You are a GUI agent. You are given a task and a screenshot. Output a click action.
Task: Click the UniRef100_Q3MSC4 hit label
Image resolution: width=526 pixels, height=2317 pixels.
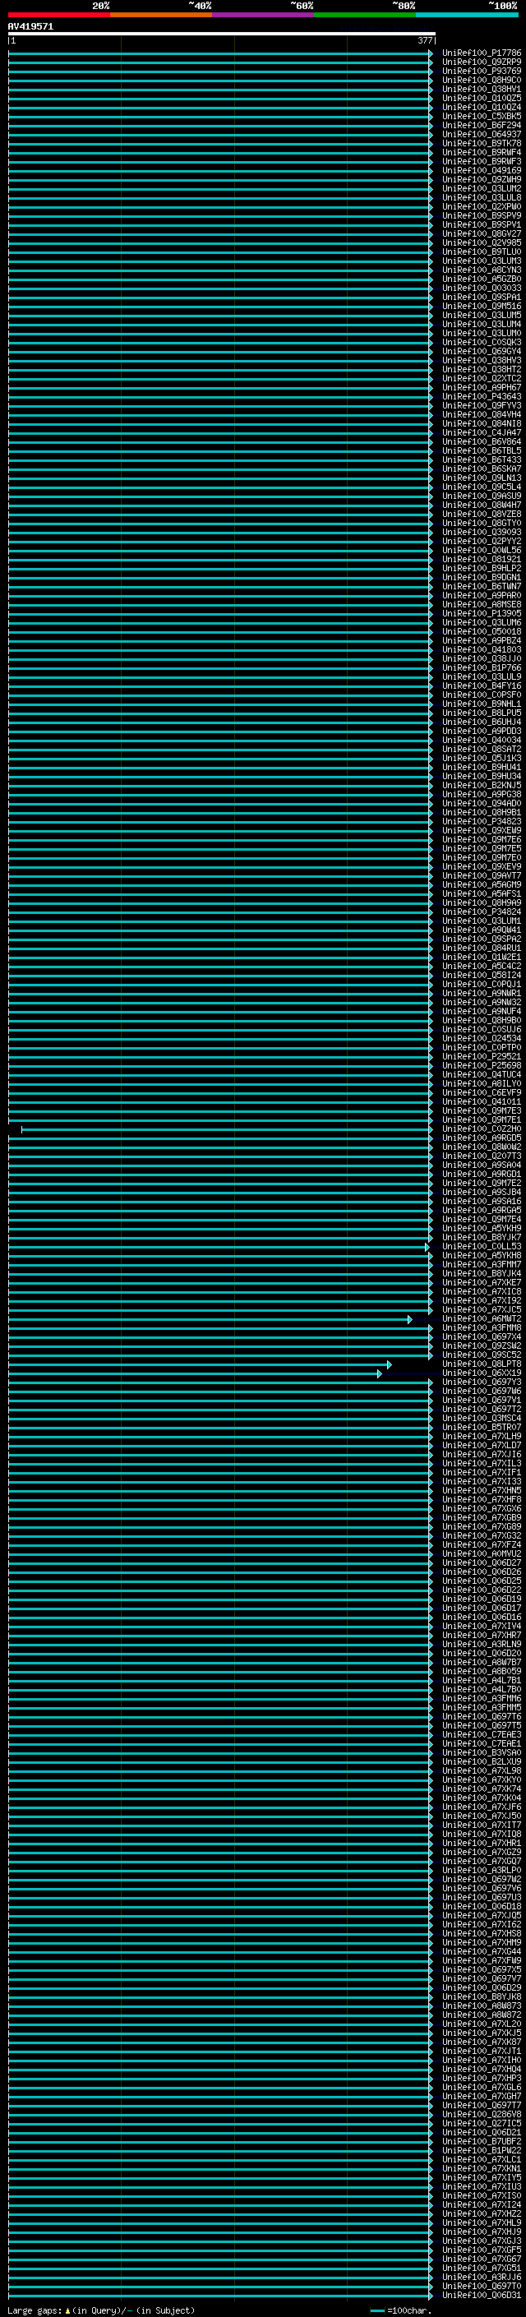point(482,1419)
